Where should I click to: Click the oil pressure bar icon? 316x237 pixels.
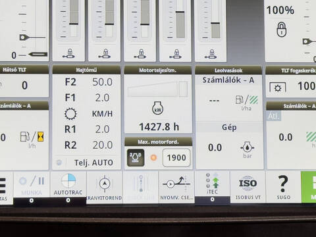[x=248, y=147]
